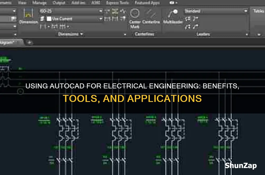Click the middle icon right of Use Current dropdown
This screenshot has width=265, height=175.
(115, 19)
